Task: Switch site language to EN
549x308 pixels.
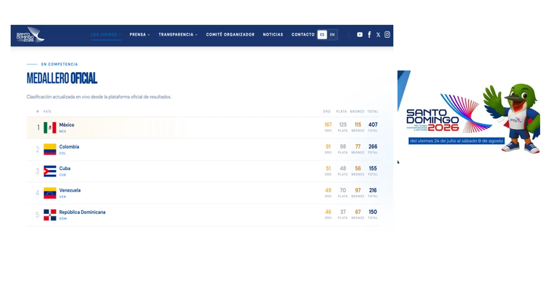Action: click(x=332, y=34)
